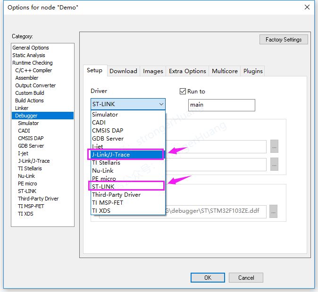Choose TI XDS in the driver dropdown list

(128, 211)
